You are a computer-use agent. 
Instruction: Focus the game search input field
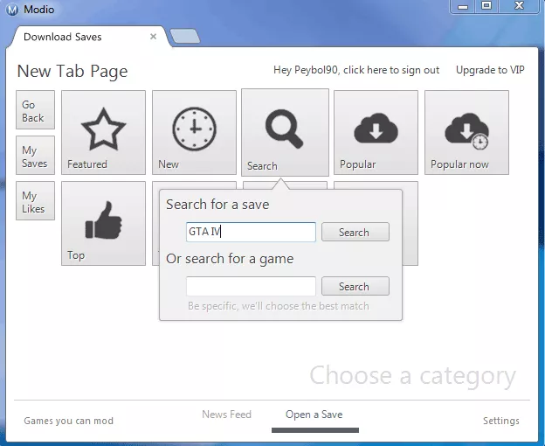point(251,286)
